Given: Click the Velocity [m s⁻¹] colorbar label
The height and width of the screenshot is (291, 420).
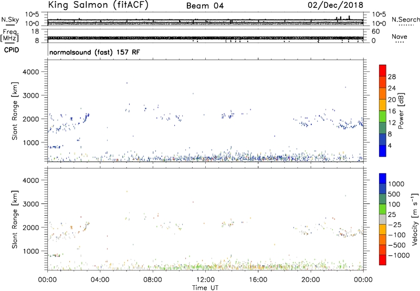Looking at the screenshot, I should click(x=415, y=219).
